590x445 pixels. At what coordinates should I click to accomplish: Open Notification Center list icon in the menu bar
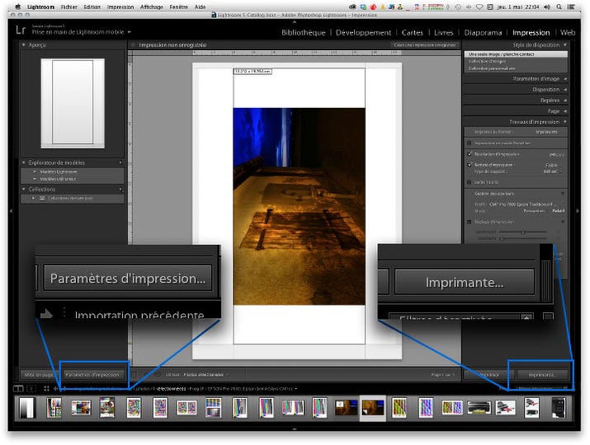click(571, 7)
